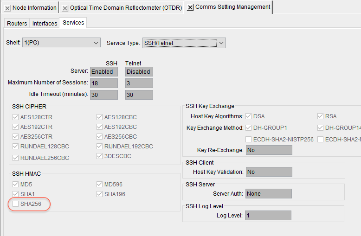Screen dimensions: 361x236
Task: Click the Host Key Validation field
Action: pyautogui.click(x=269, y=172)
